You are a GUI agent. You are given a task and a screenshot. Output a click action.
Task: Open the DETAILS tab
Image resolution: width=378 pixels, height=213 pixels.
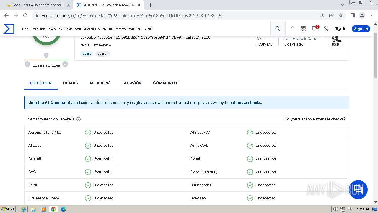(x=71, y=83)
